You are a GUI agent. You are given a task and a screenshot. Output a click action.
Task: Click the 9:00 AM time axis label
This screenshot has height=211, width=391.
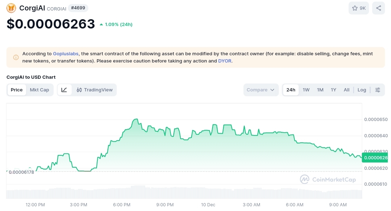coord(338,205)
